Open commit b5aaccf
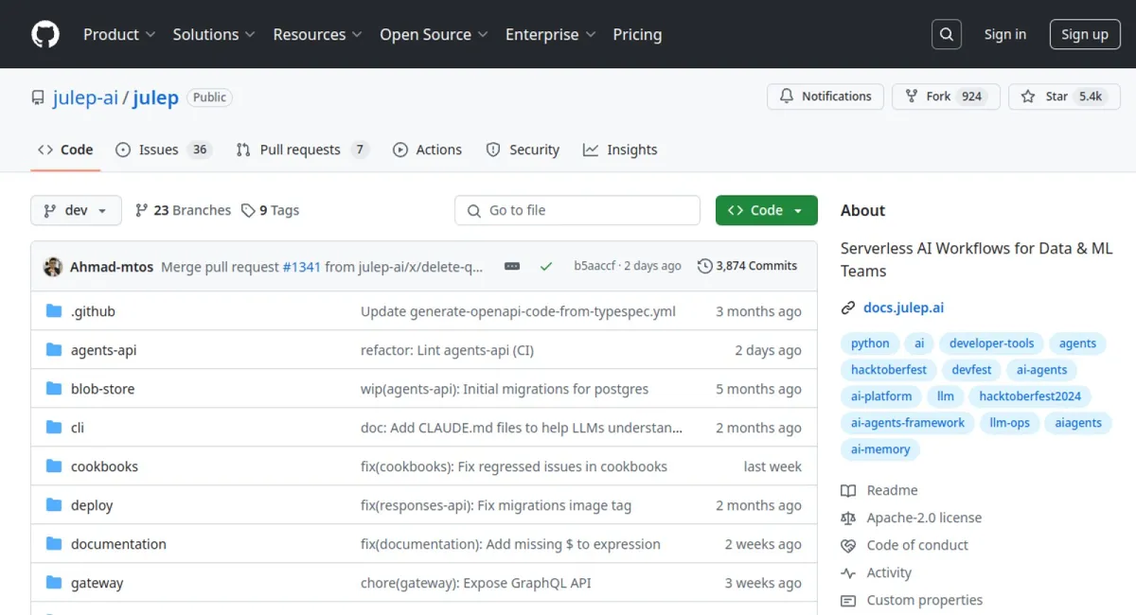Image resolution: width=1136 pixels, height=615 pixels. click(x=595, y=266)
